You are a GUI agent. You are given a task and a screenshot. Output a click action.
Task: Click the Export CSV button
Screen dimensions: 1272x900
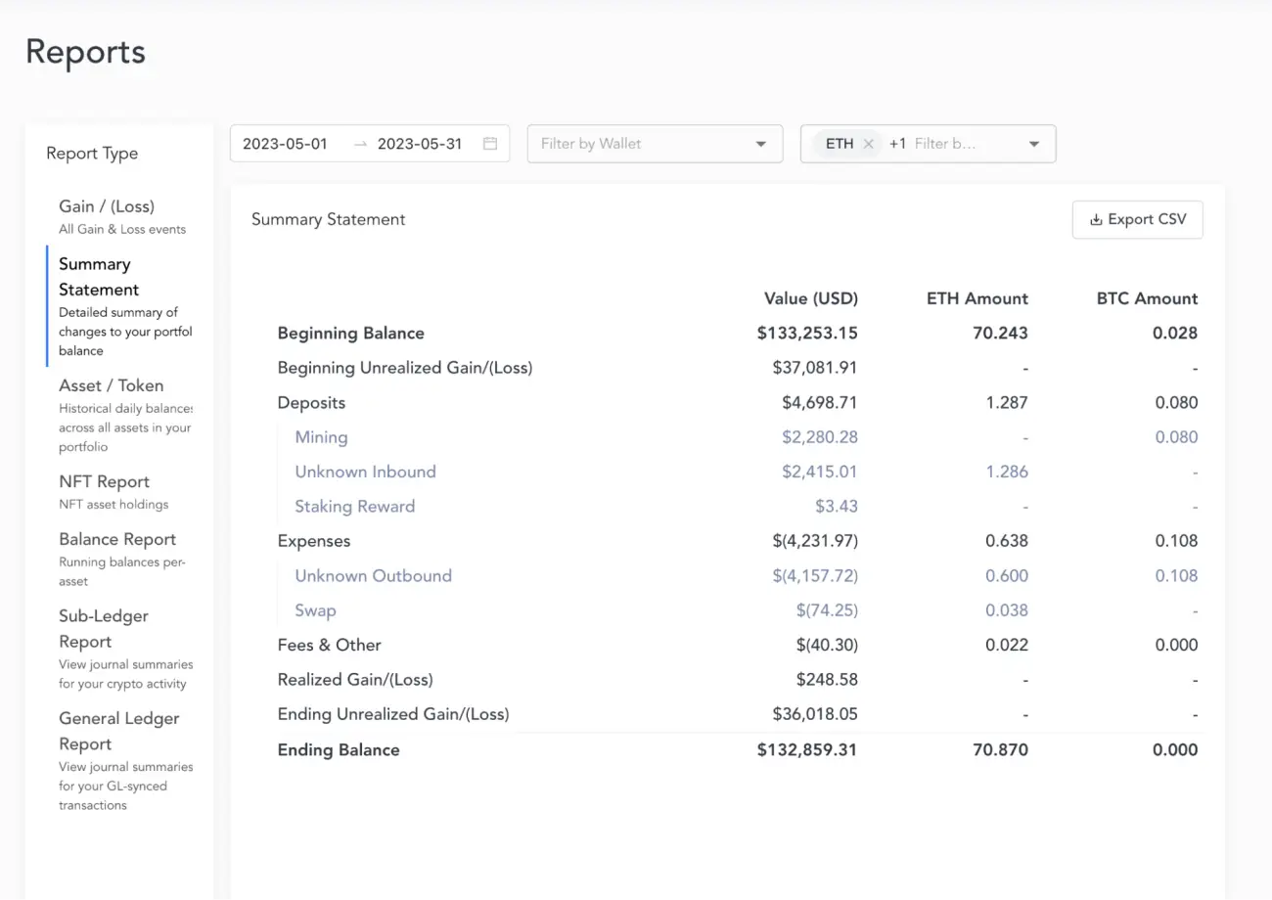(x=1137, y=220)
